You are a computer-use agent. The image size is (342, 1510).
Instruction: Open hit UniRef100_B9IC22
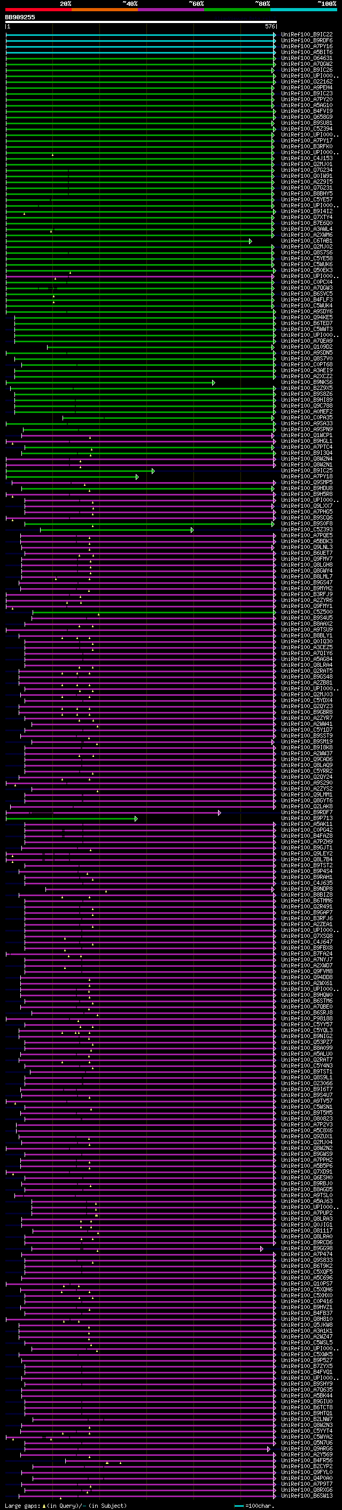pos(306,35)
